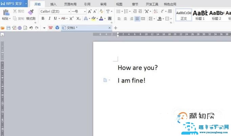
Task: Click the undo arrow icon
Action: click(x=30, y=28)
